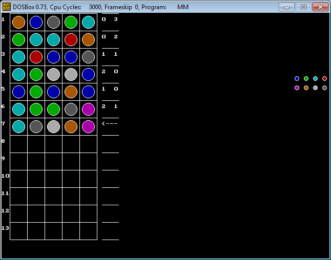Select the magenta palette peg
Image resolution: width=331 pixels, height=260 pixels.
point(297,88)
